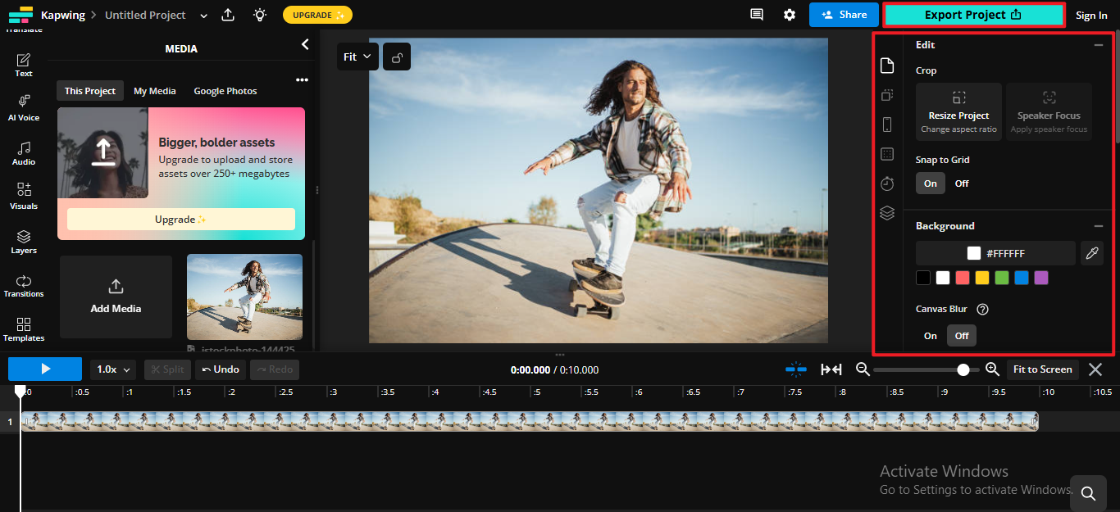This screenshot has height=512, width=1120.
Task: Enable Canvas Blur
Action: (930, 335)
